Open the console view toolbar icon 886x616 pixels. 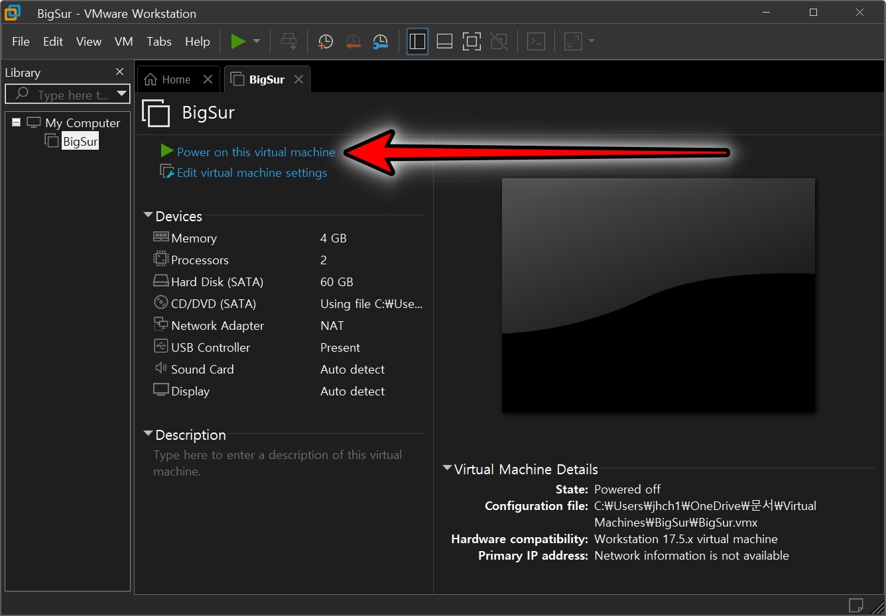pyautogui.click(x=536, y=42)
